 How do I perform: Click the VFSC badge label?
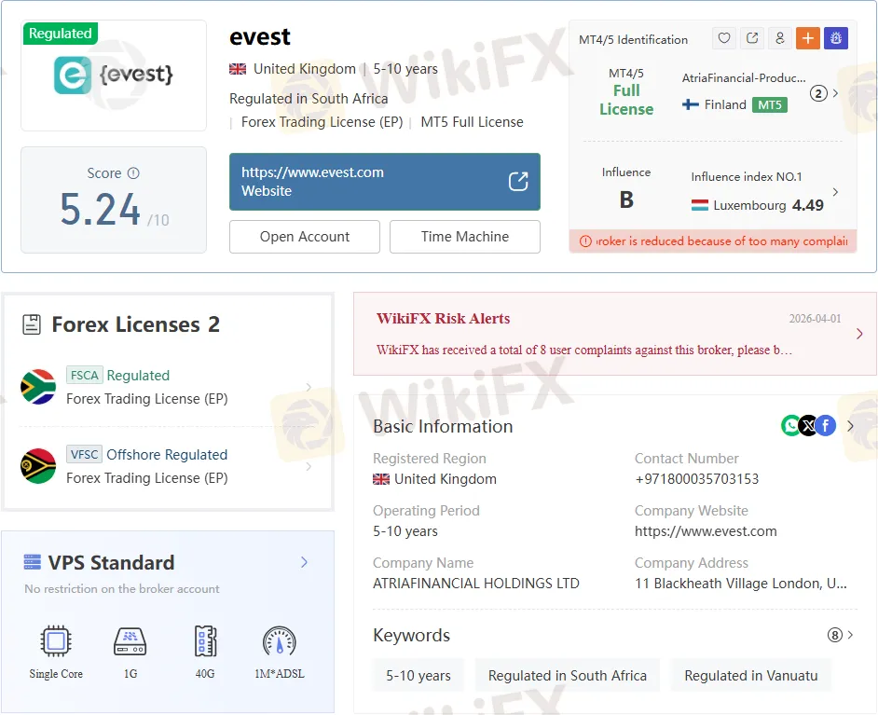coord(85,454)
